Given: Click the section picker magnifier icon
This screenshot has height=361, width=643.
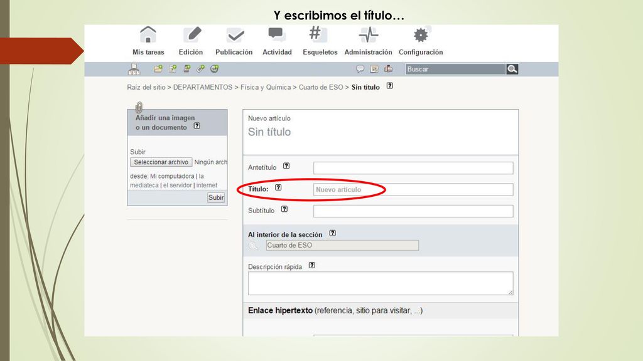Looking at the screenshot, I should [253, 246].
